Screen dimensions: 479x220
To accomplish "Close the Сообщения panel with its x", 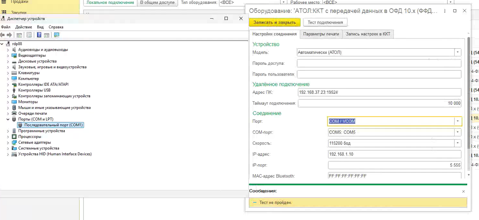I will pyautogui.click(x=463, y=191).
